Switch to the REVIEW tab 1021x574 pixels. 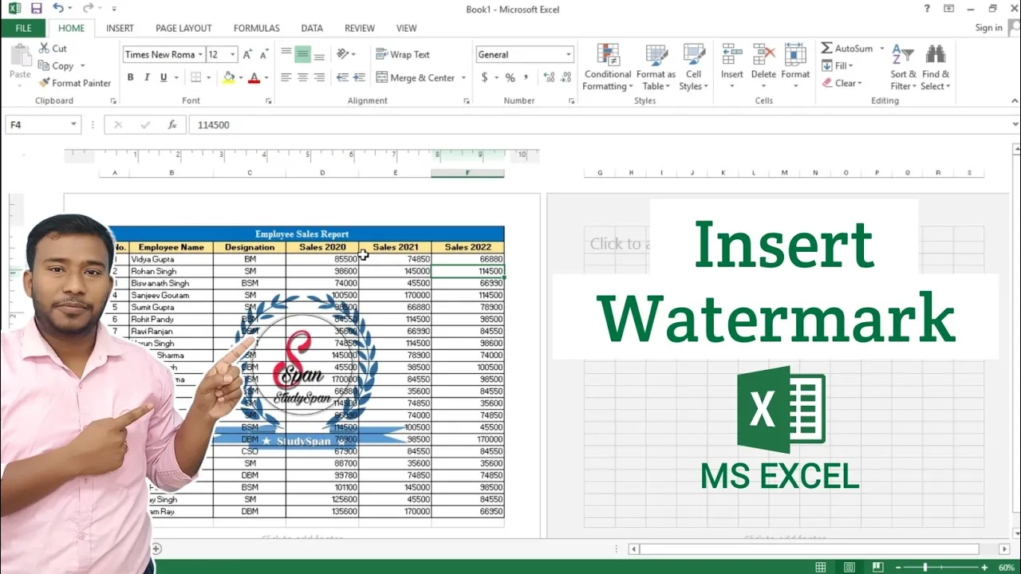[360, 28]
